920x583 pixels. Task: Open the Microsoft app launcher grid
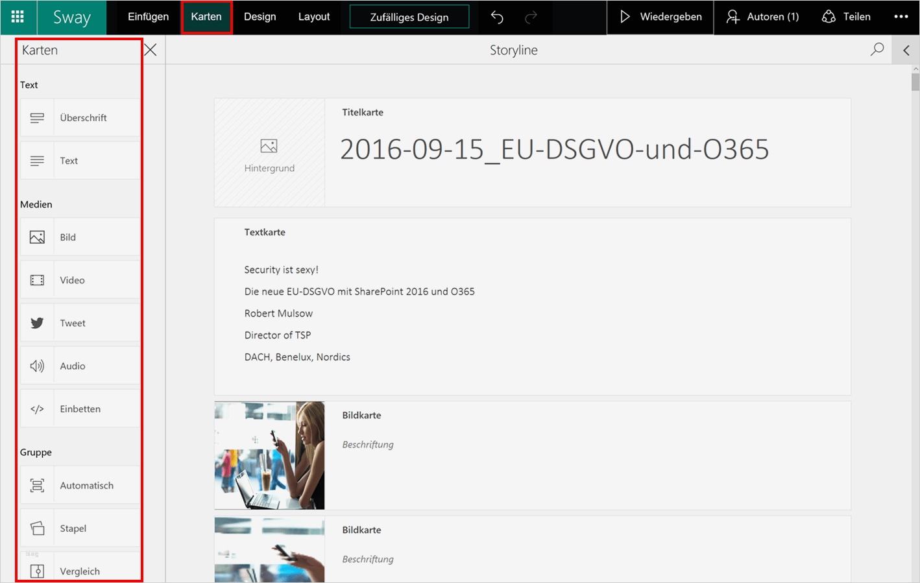[x=18, y=16]
